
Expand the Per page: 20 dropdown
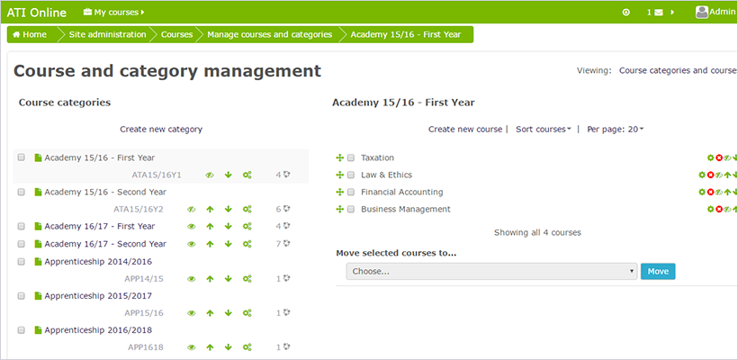click(x=615, y=130)
